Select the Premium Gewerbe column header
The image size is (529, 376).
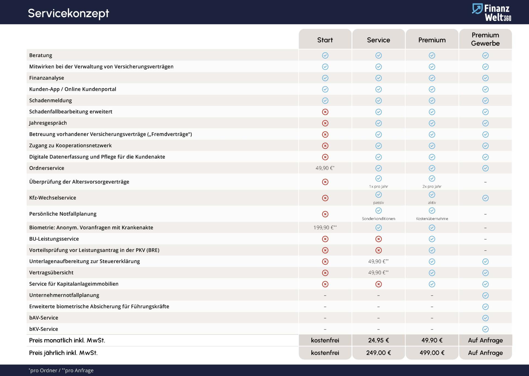485,39
